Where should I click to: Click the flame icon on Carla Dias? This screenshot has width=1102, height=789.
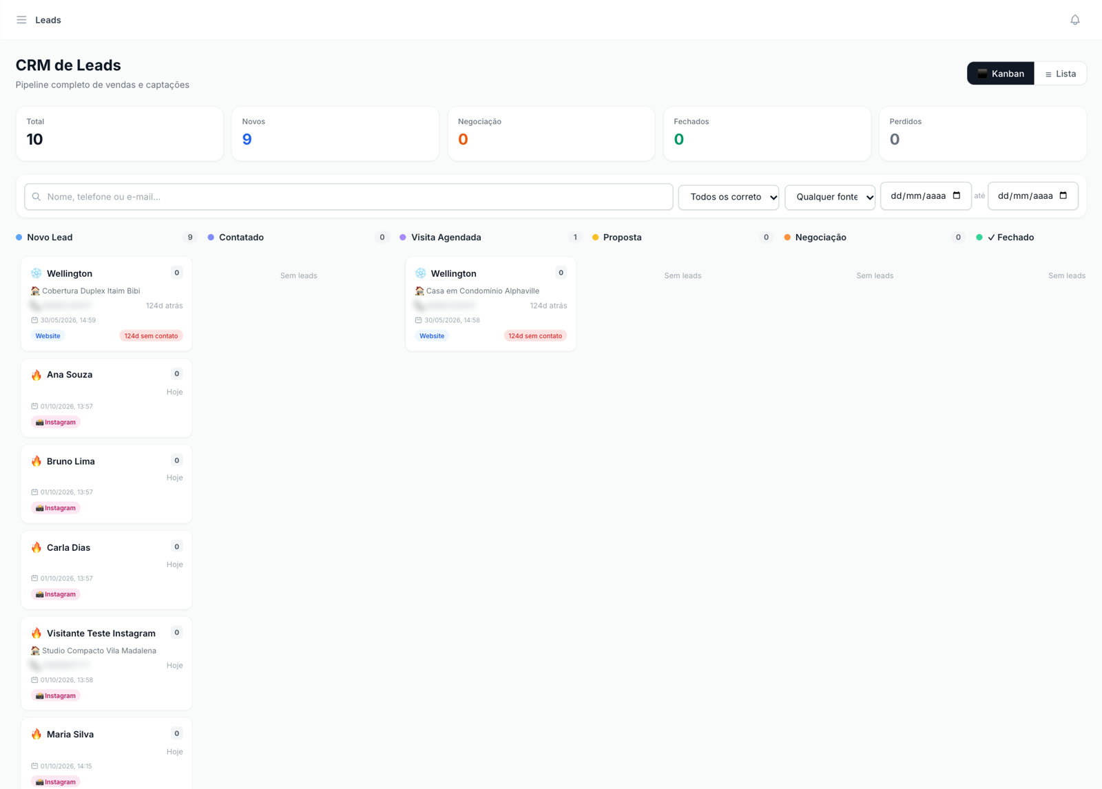click(x=37, y=547)
